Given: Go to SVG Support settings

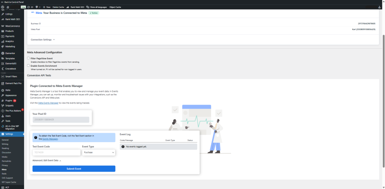Looking at the screenshot, I should tap(8, 178).
